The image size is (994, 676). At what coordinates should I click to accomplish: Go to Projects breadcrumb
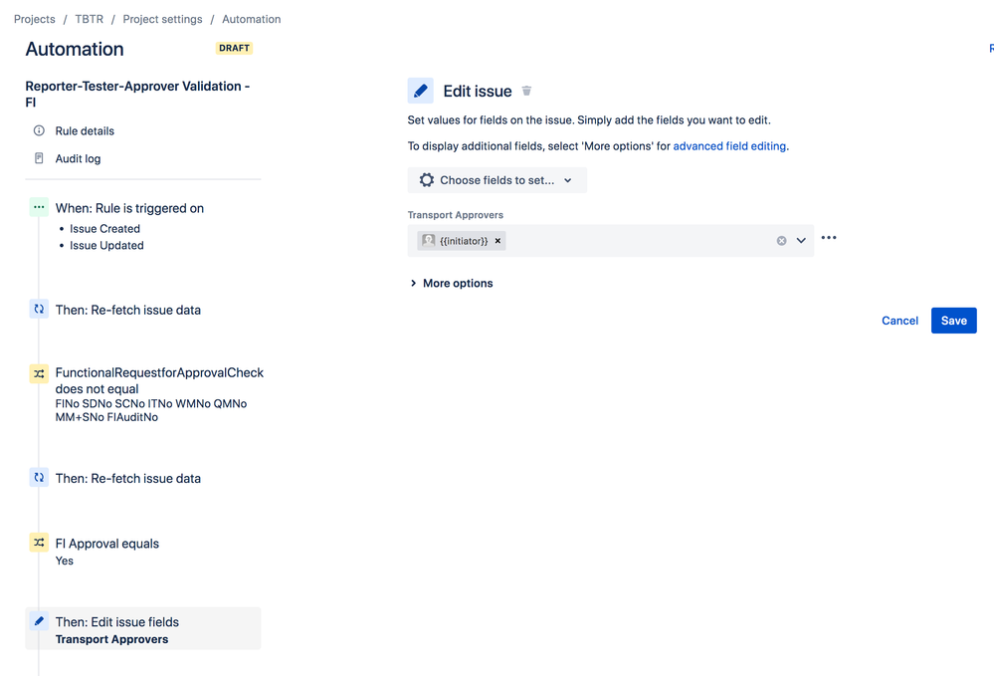[34, 19]
